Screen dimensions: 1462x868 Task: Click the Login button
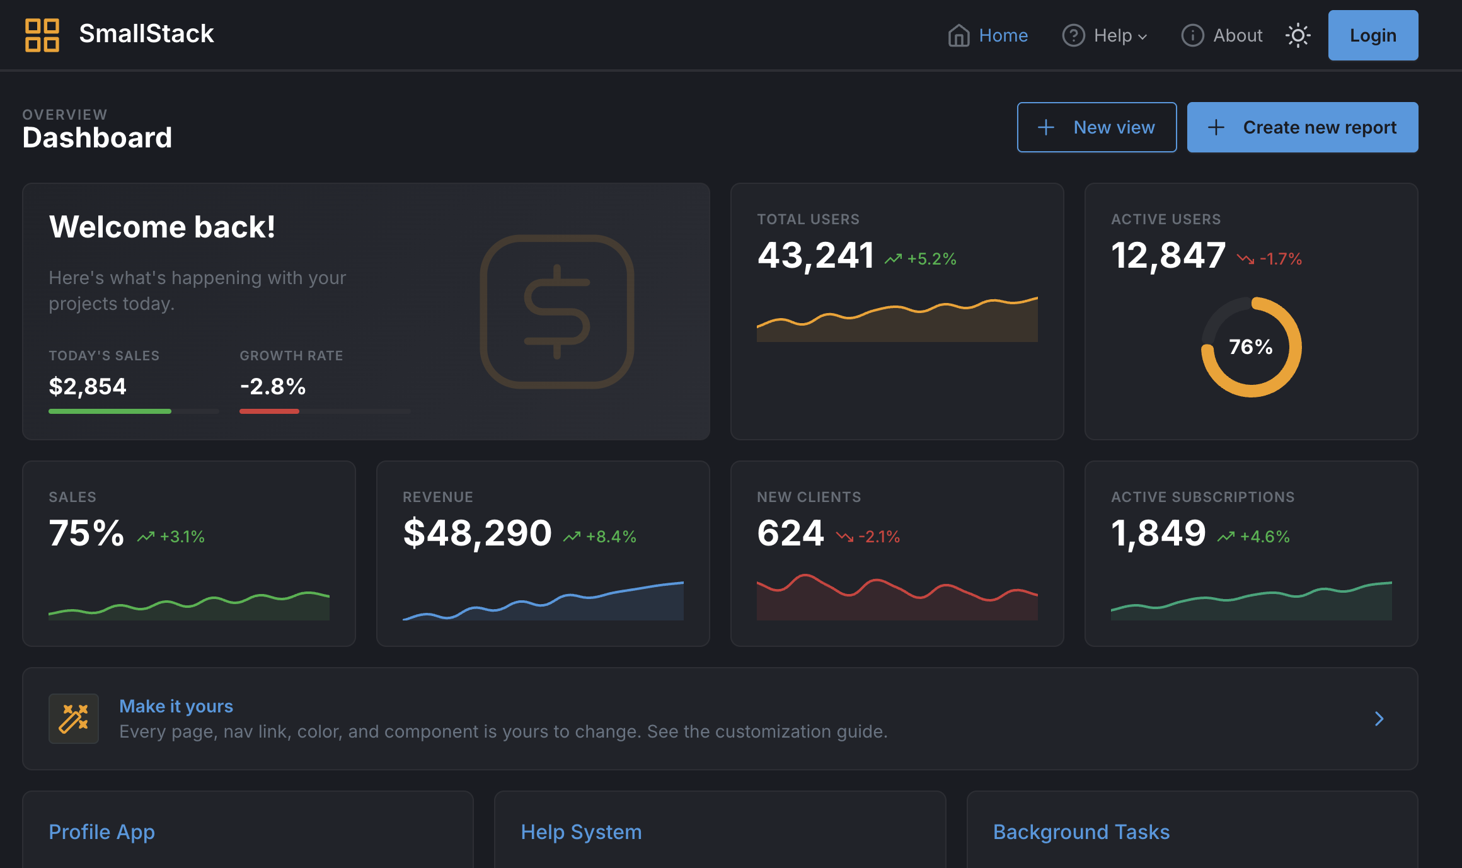pyautogui.click(x=1373, y=35)
